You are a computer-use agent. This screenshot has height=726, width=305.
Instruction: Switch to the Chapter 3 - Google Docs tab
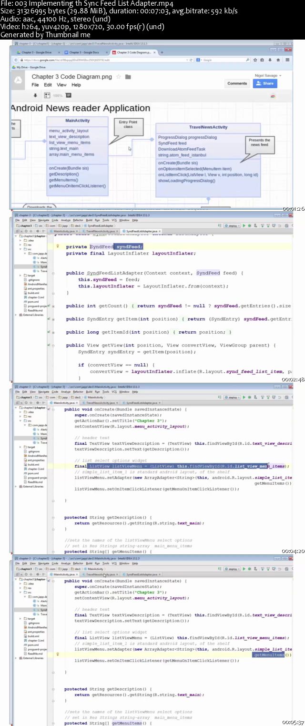point(84,52)
